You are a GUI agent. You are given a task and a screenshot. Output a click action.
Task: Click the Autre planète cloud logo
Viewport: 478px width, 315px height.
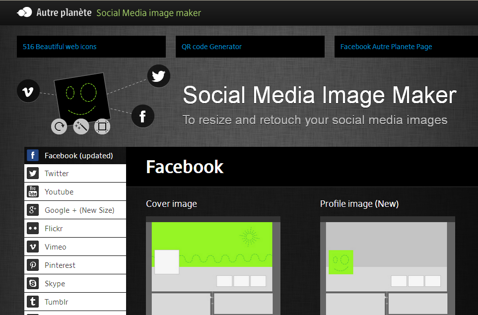24,12
